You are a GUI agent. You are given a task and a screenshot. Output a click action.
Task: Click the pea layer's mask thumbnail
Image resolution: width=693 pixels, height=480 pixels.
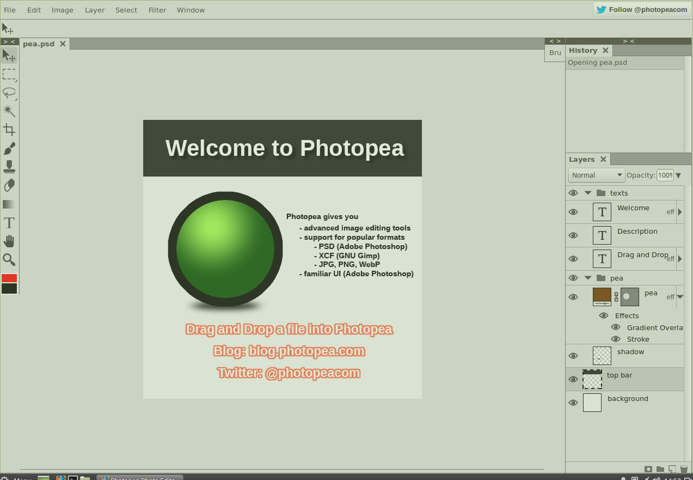click(x=630, y=297)
